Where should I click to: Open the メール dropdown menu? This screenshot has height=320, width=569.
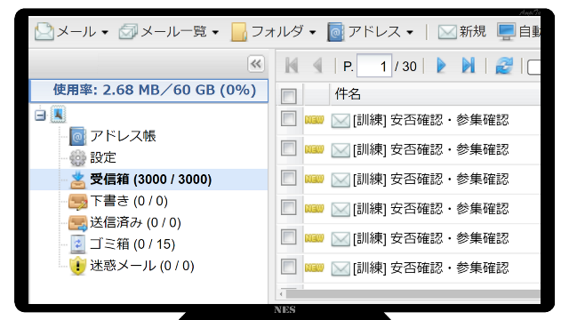(x=71, y=32)
